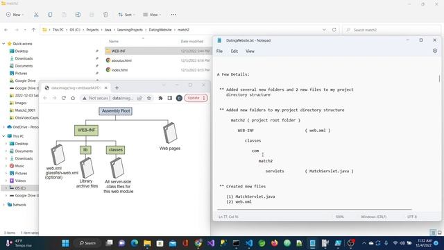Collapse the Quick access tree section
Screen dimensions: 444x250
tap(3, 44)
